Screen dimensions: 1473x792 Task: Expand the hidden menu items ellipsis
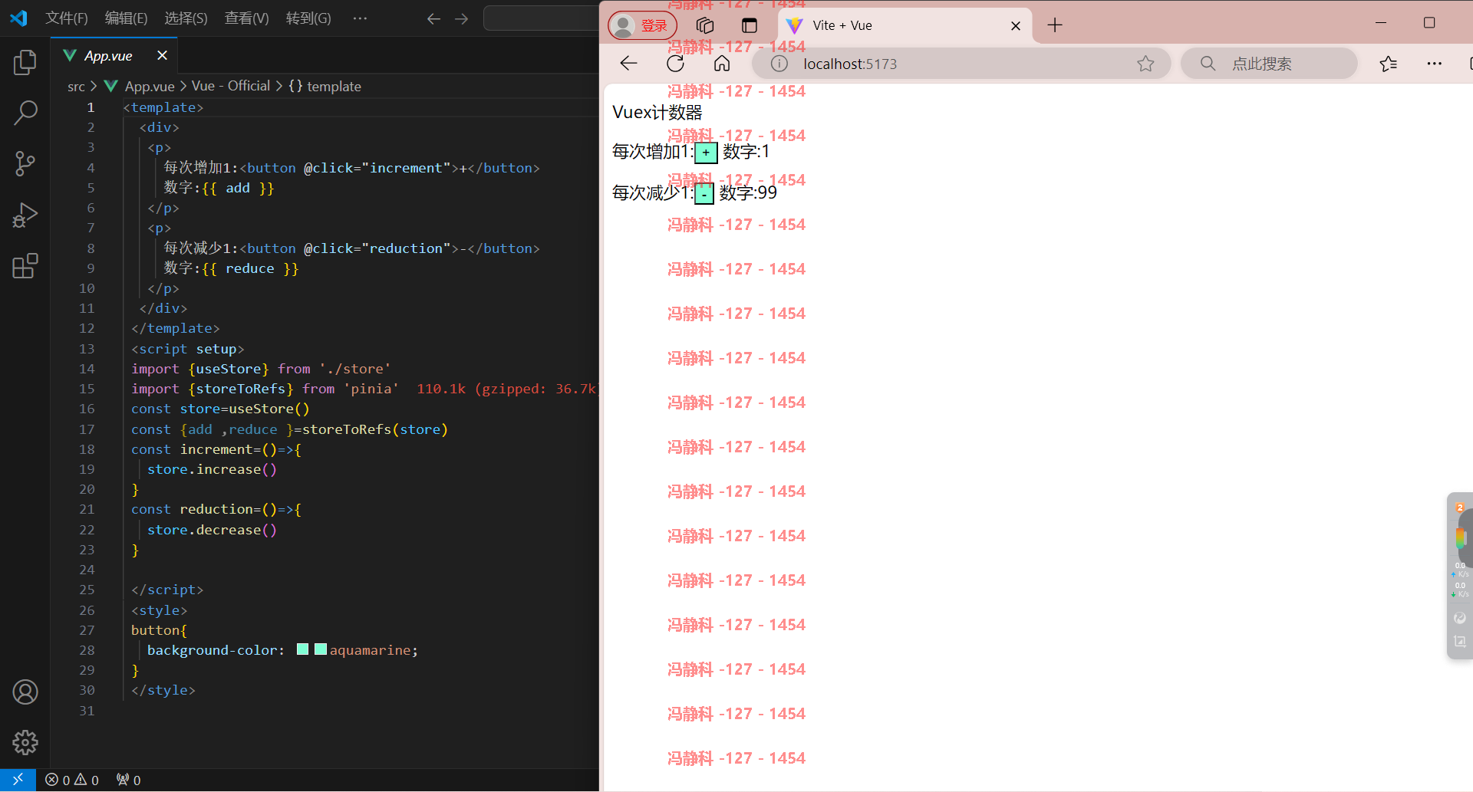(x=360, y=18)
